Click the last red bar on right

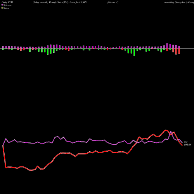(179, 51)
